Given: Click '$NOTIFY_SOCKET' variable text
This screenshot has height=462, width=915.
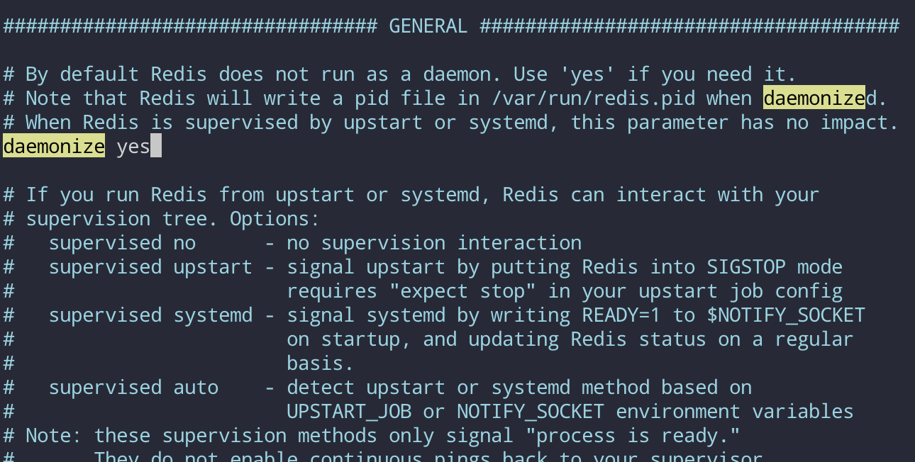Looking at the screenshot, I should (x=786, y=315).
